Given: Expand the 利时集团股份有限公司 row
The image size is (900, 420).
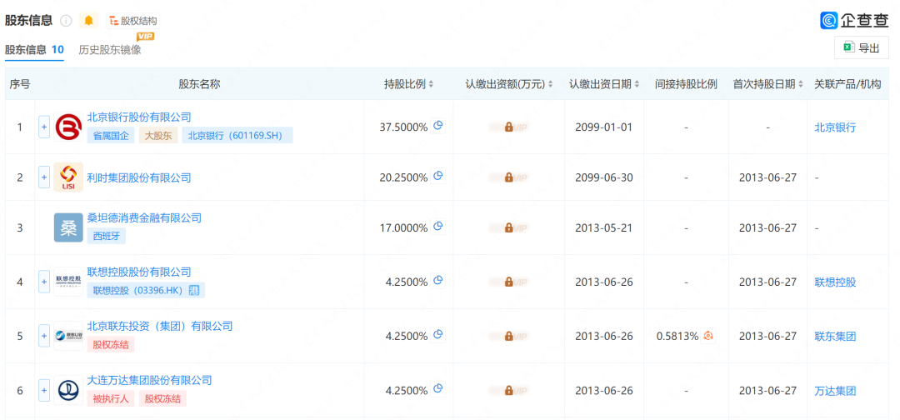Looking at the screenshot, I should (44, 177).
